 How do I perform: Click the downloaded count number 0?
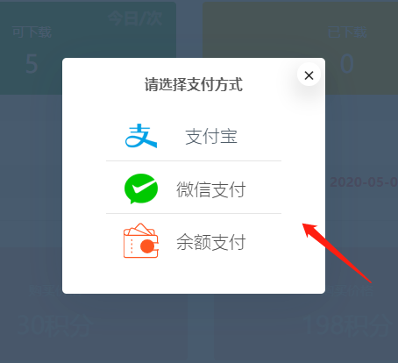347,64
